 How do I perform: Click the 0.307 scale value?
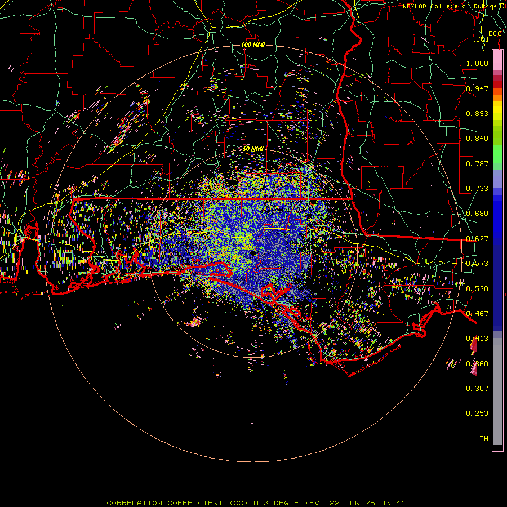[477, 389]
